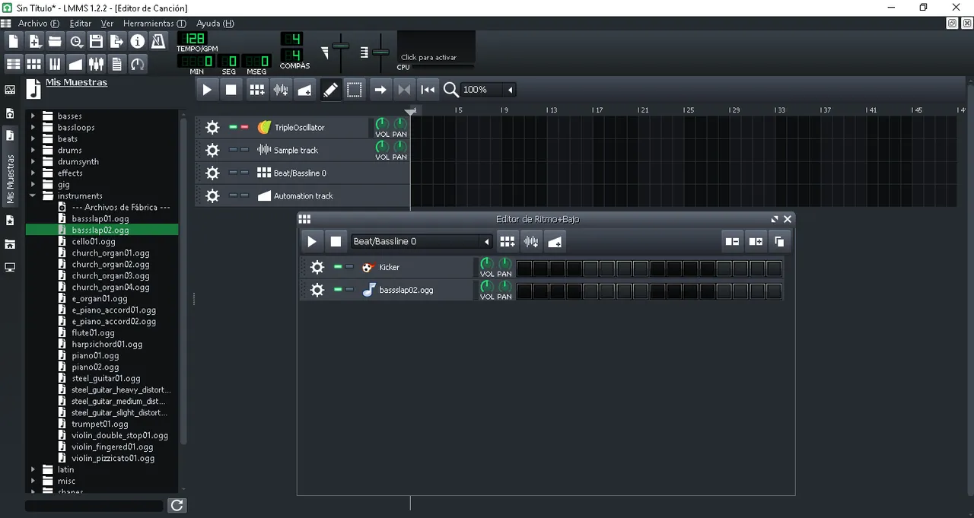Open the Herramientas menu
Screen dimensions: 974x518
pos(154,24)
